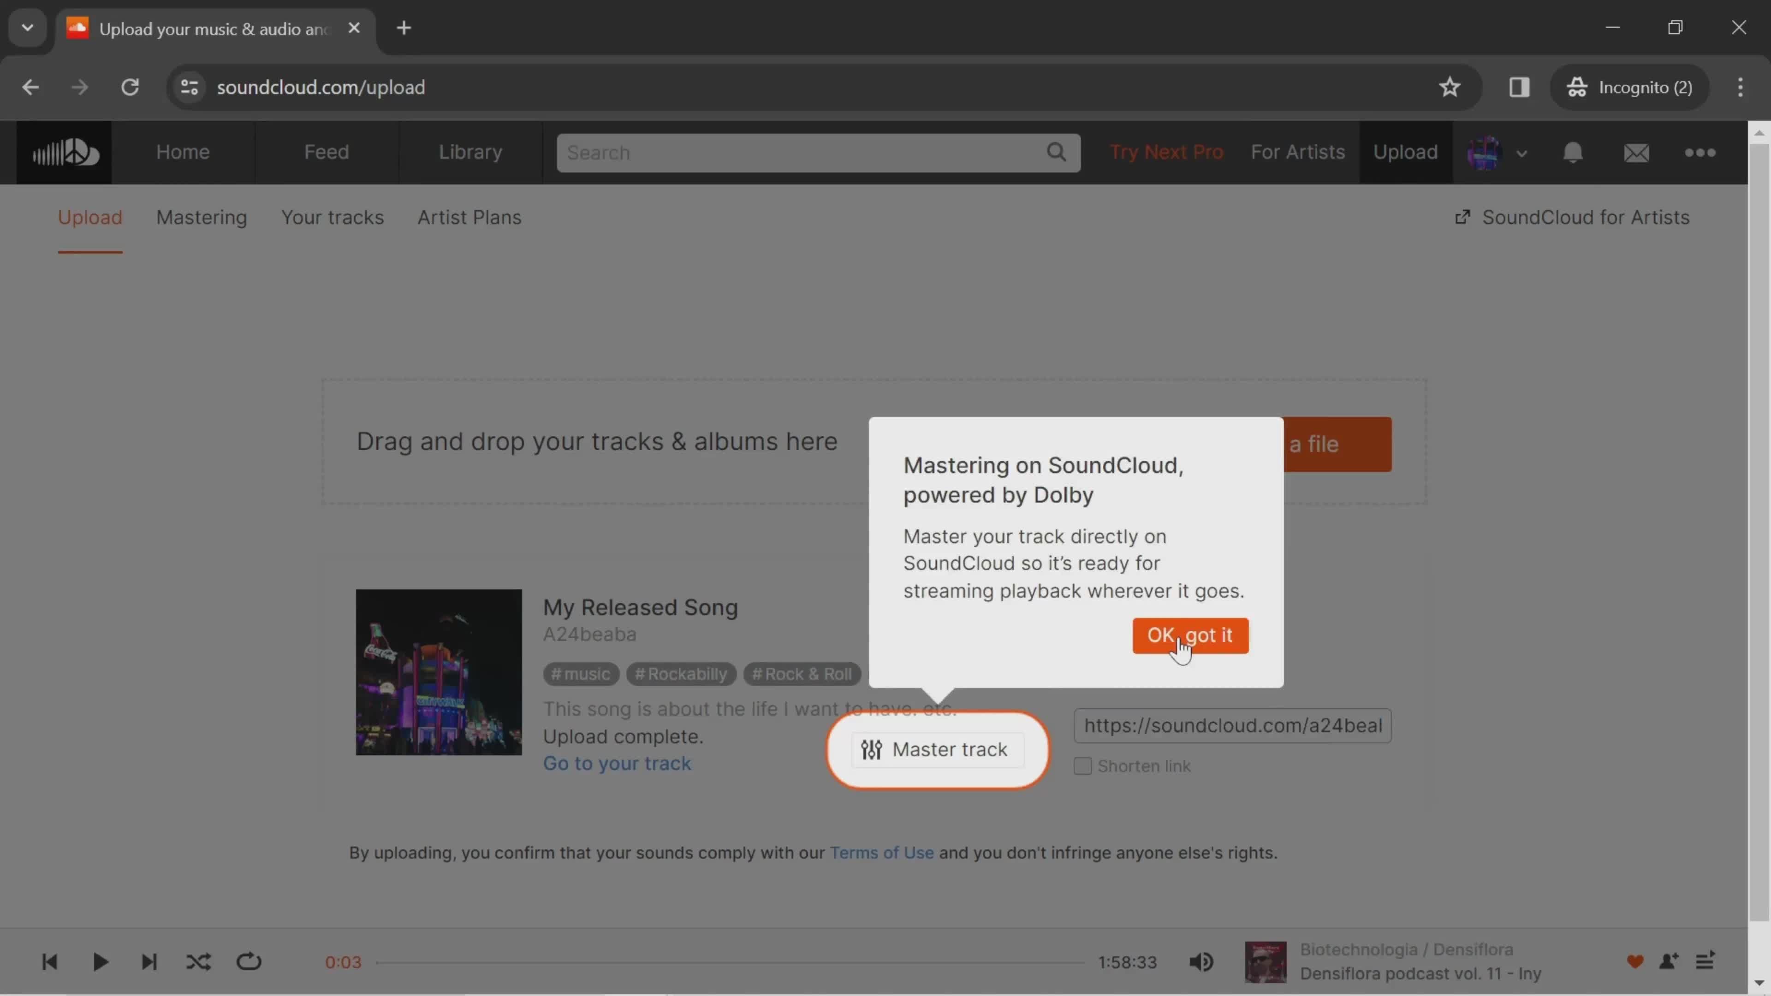Click the play/pause button
Viewport: 1771px width, 996px height.
(x=99, y=962)
